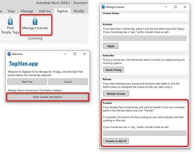Image resolution: width=196 pixels, height=154 pixels.
Task: Focus the Activate license key box
Action: pos(145,38)
